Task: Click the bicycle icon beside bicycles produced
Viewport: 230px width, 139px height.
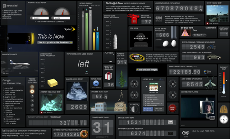Action: tap(212, 47)
